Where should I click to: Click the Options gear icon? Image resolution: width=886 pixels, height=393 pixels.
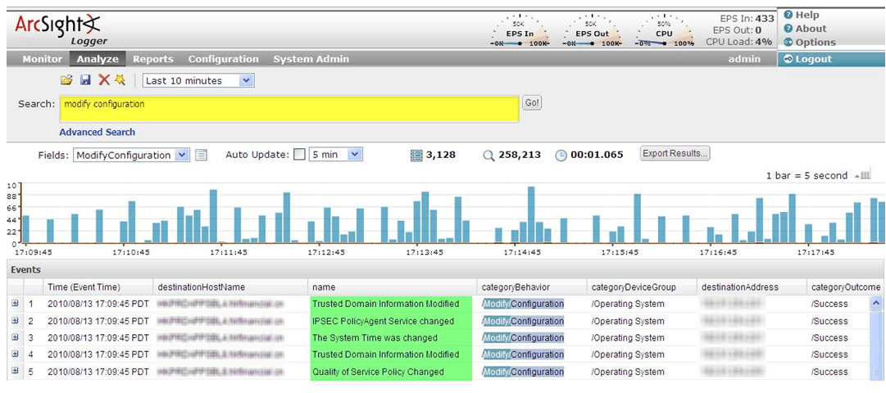point(788,43)
